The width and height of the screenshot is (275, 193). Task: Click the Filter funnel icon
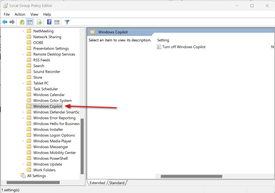[67, 22]
